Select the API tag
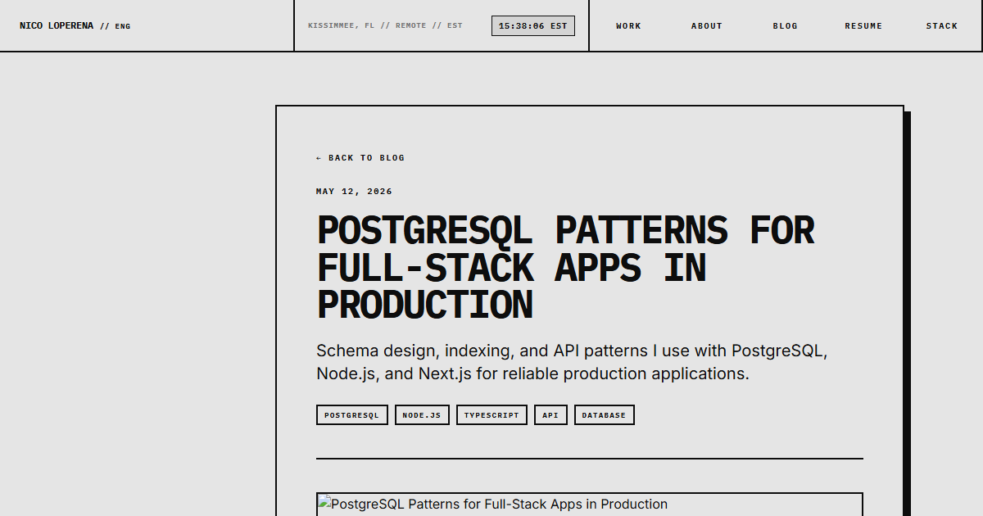This screenshot has height=516, width=983. (550, 415)
